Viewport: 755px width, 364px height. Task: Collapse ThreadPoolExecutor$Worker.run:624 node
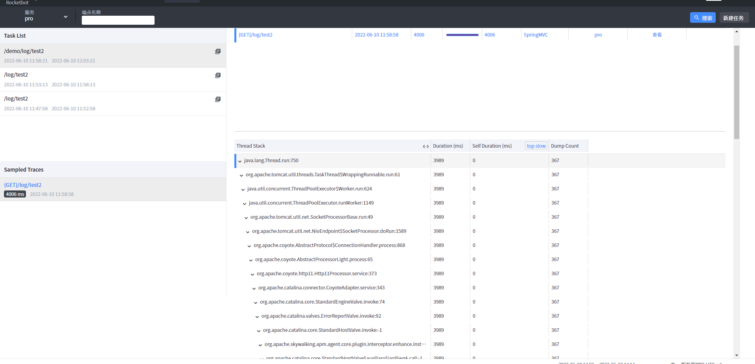[x=243, y=189]
